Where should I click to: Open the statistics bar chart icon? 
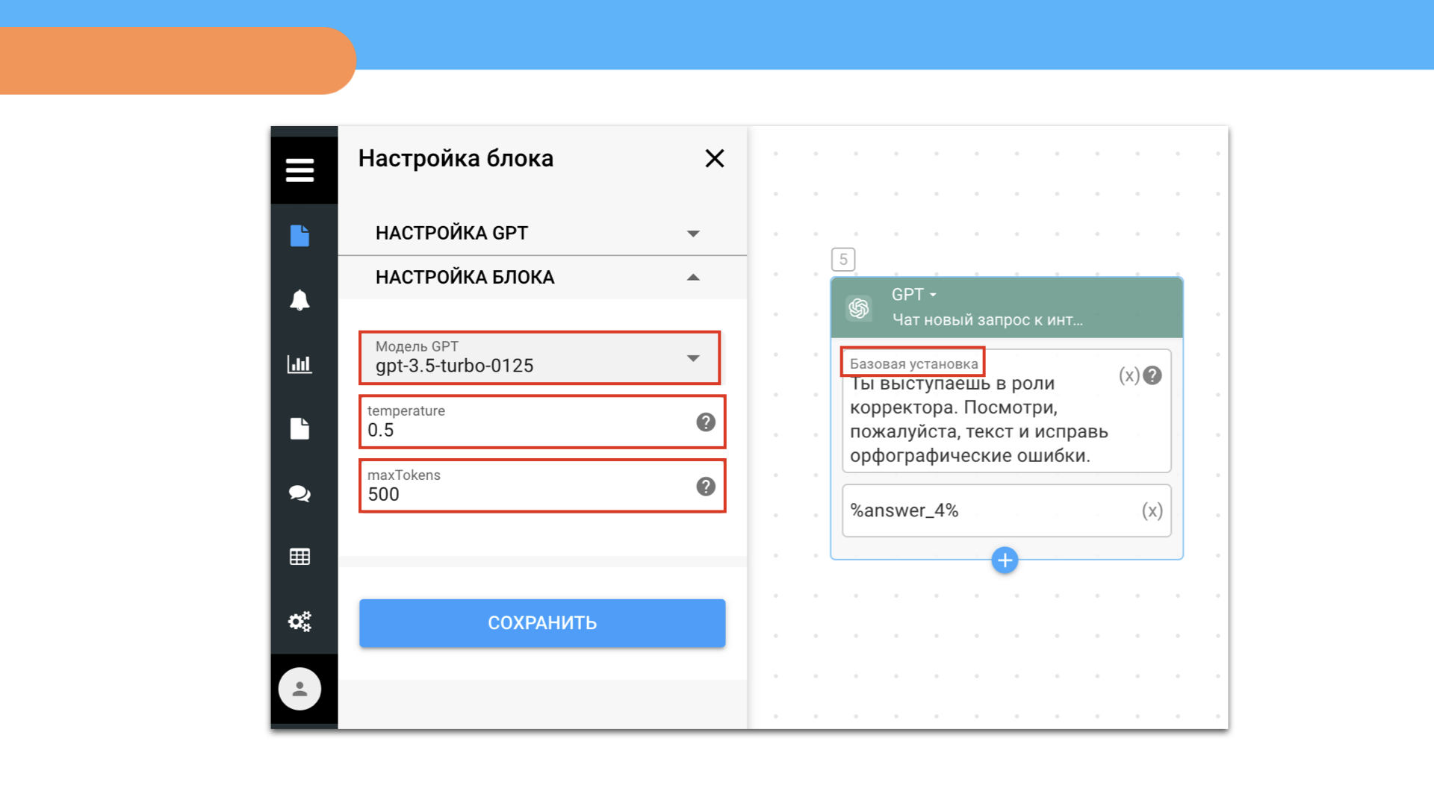[x=299, y=364]
